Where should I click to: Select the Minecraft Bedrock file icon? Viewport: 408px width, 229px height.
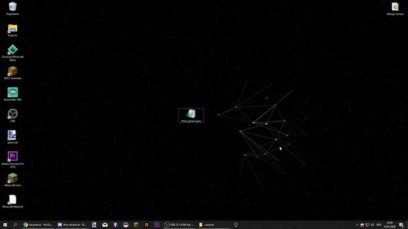click(x=13, y=202)
